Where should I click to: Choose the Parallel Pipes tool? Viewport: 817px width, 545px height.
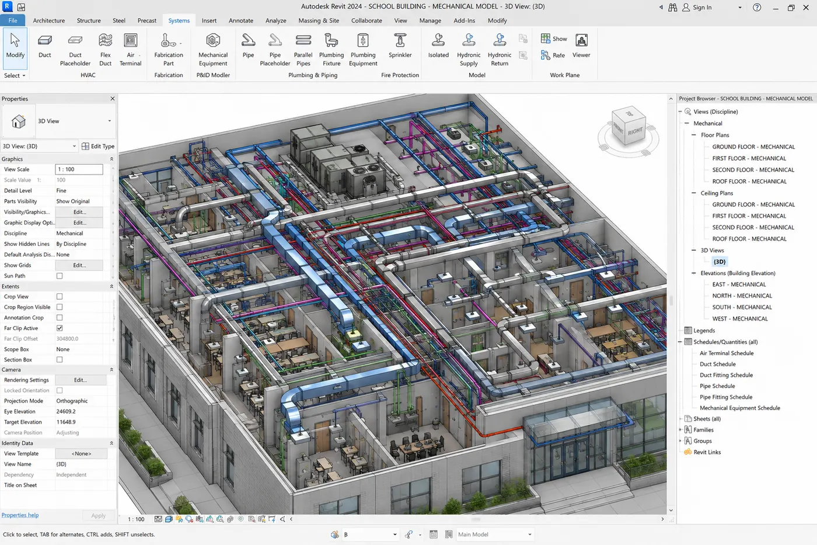tap(303, 49)
